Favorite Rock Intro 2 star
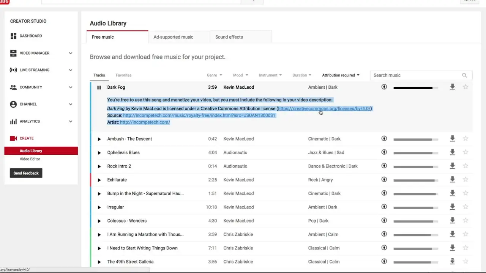 pos(465,166)
